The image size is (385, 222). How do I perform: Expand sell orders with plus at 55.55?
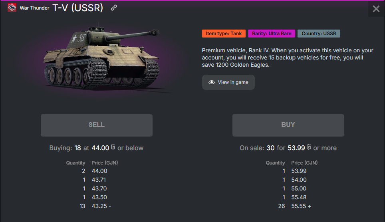309,206
